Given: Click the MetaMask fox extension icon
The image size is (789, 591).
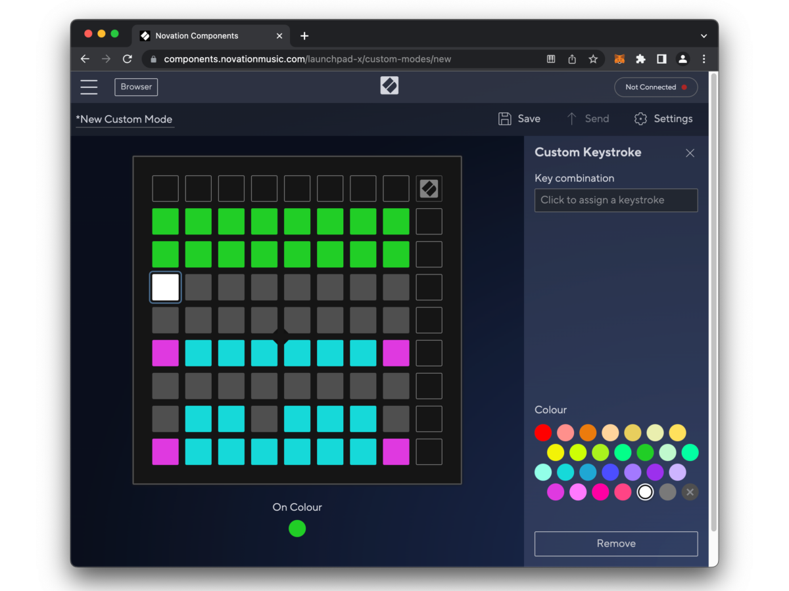Looking at the screenshot, I should point(619,59).
